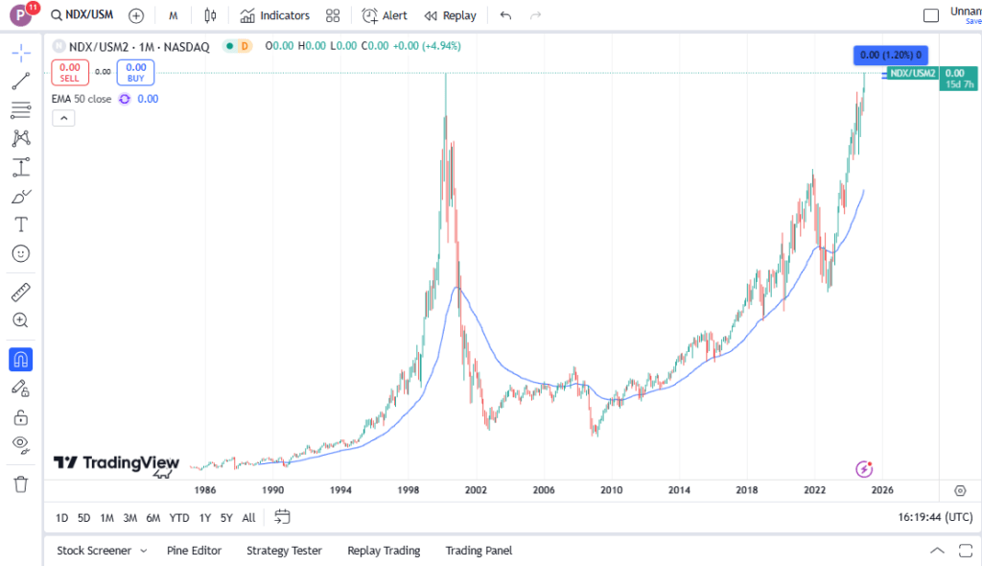Select the patterns drawing tool
This screenshot has height=566, width=982.
coord(21,138)
